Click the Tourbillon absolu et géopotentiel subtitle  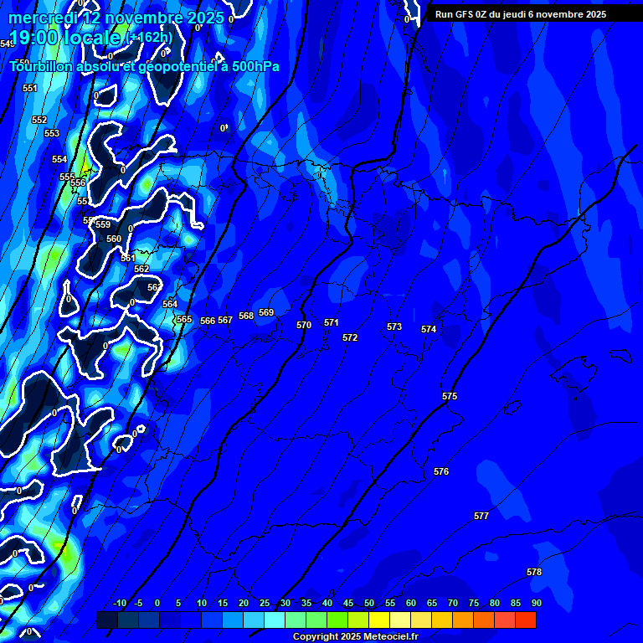[145, 66]
